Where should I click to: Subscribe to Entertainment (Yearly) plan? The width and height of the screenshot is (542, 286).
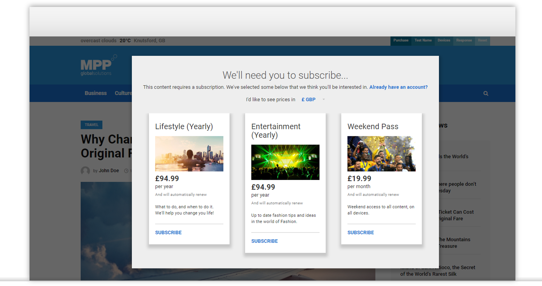coord(264,241)
